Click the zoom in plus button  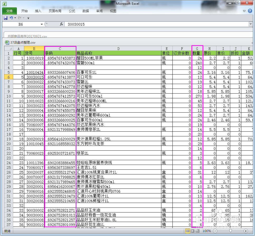point(246,231)
